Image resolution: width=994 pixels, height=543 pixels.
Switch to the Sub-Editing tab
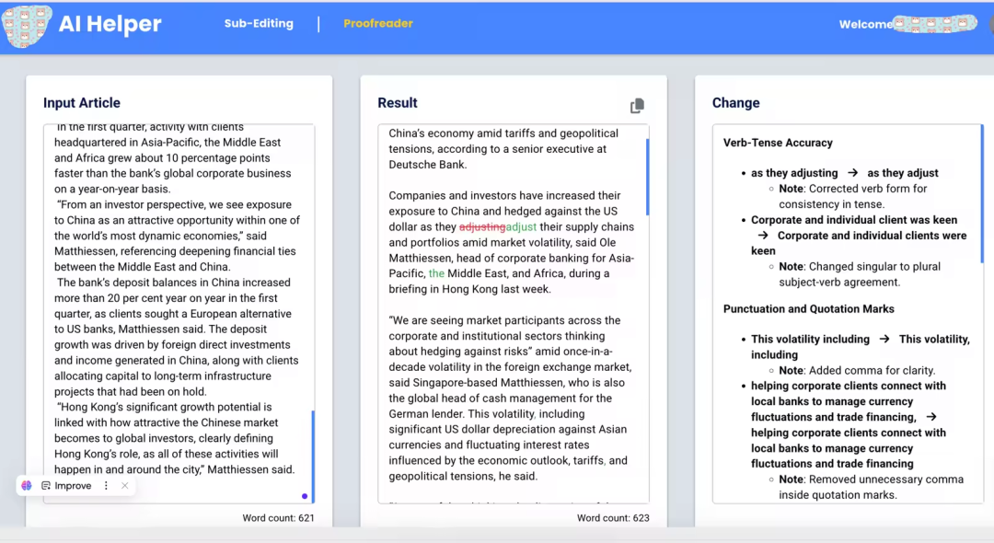pos(259,24)
